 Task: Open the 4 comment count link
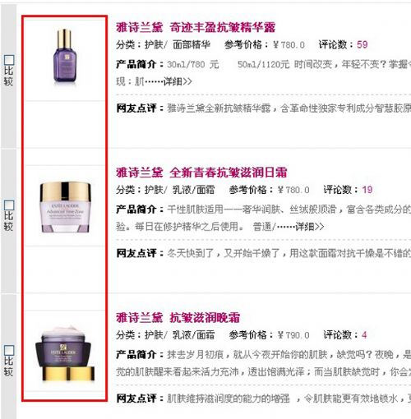pyautogui.click(x=364, y=334)
